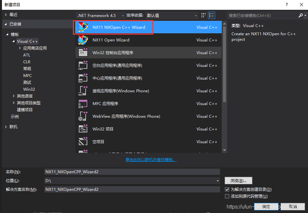Select 建模项目 in the tree
The height and width of the screenshot is (213, 308).
[25, 110]
